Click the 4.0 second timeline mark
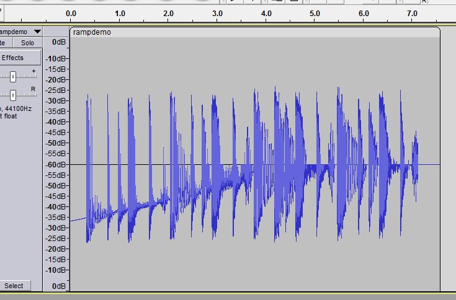Viewport: 456px width, 300px height. (266, 13)
